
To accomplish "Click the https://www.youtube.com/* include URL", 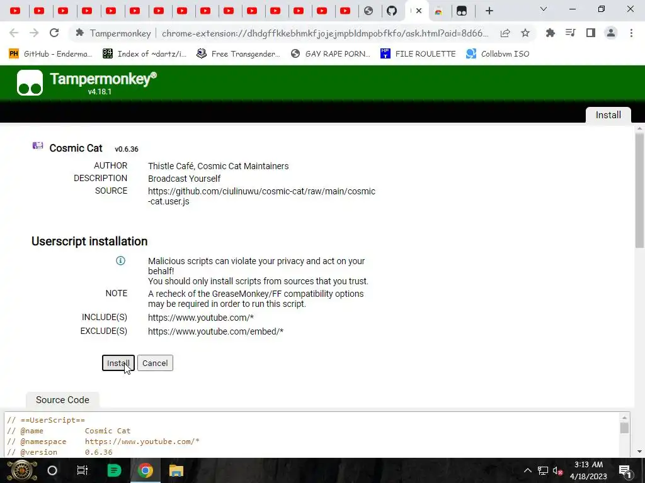I will coord(201,318).
